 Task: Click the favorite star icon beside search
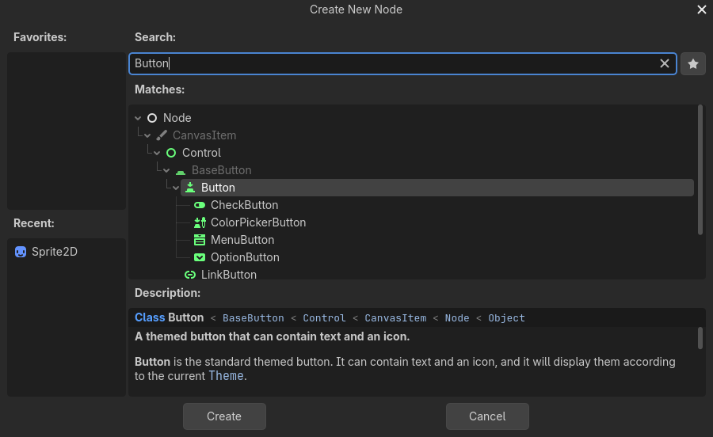[693, 64]
